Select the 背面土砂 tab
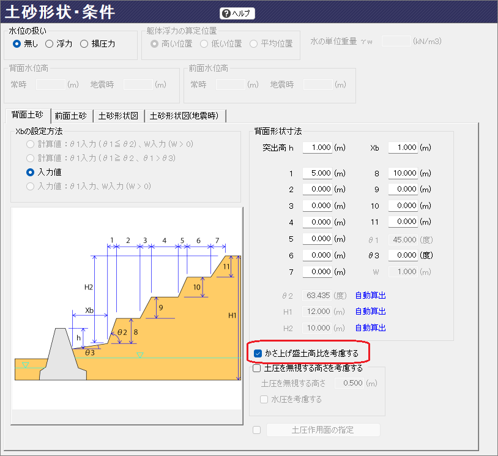The width and height of the screenshot is (498, 456). pyautogui.click(x=28, y=115)
